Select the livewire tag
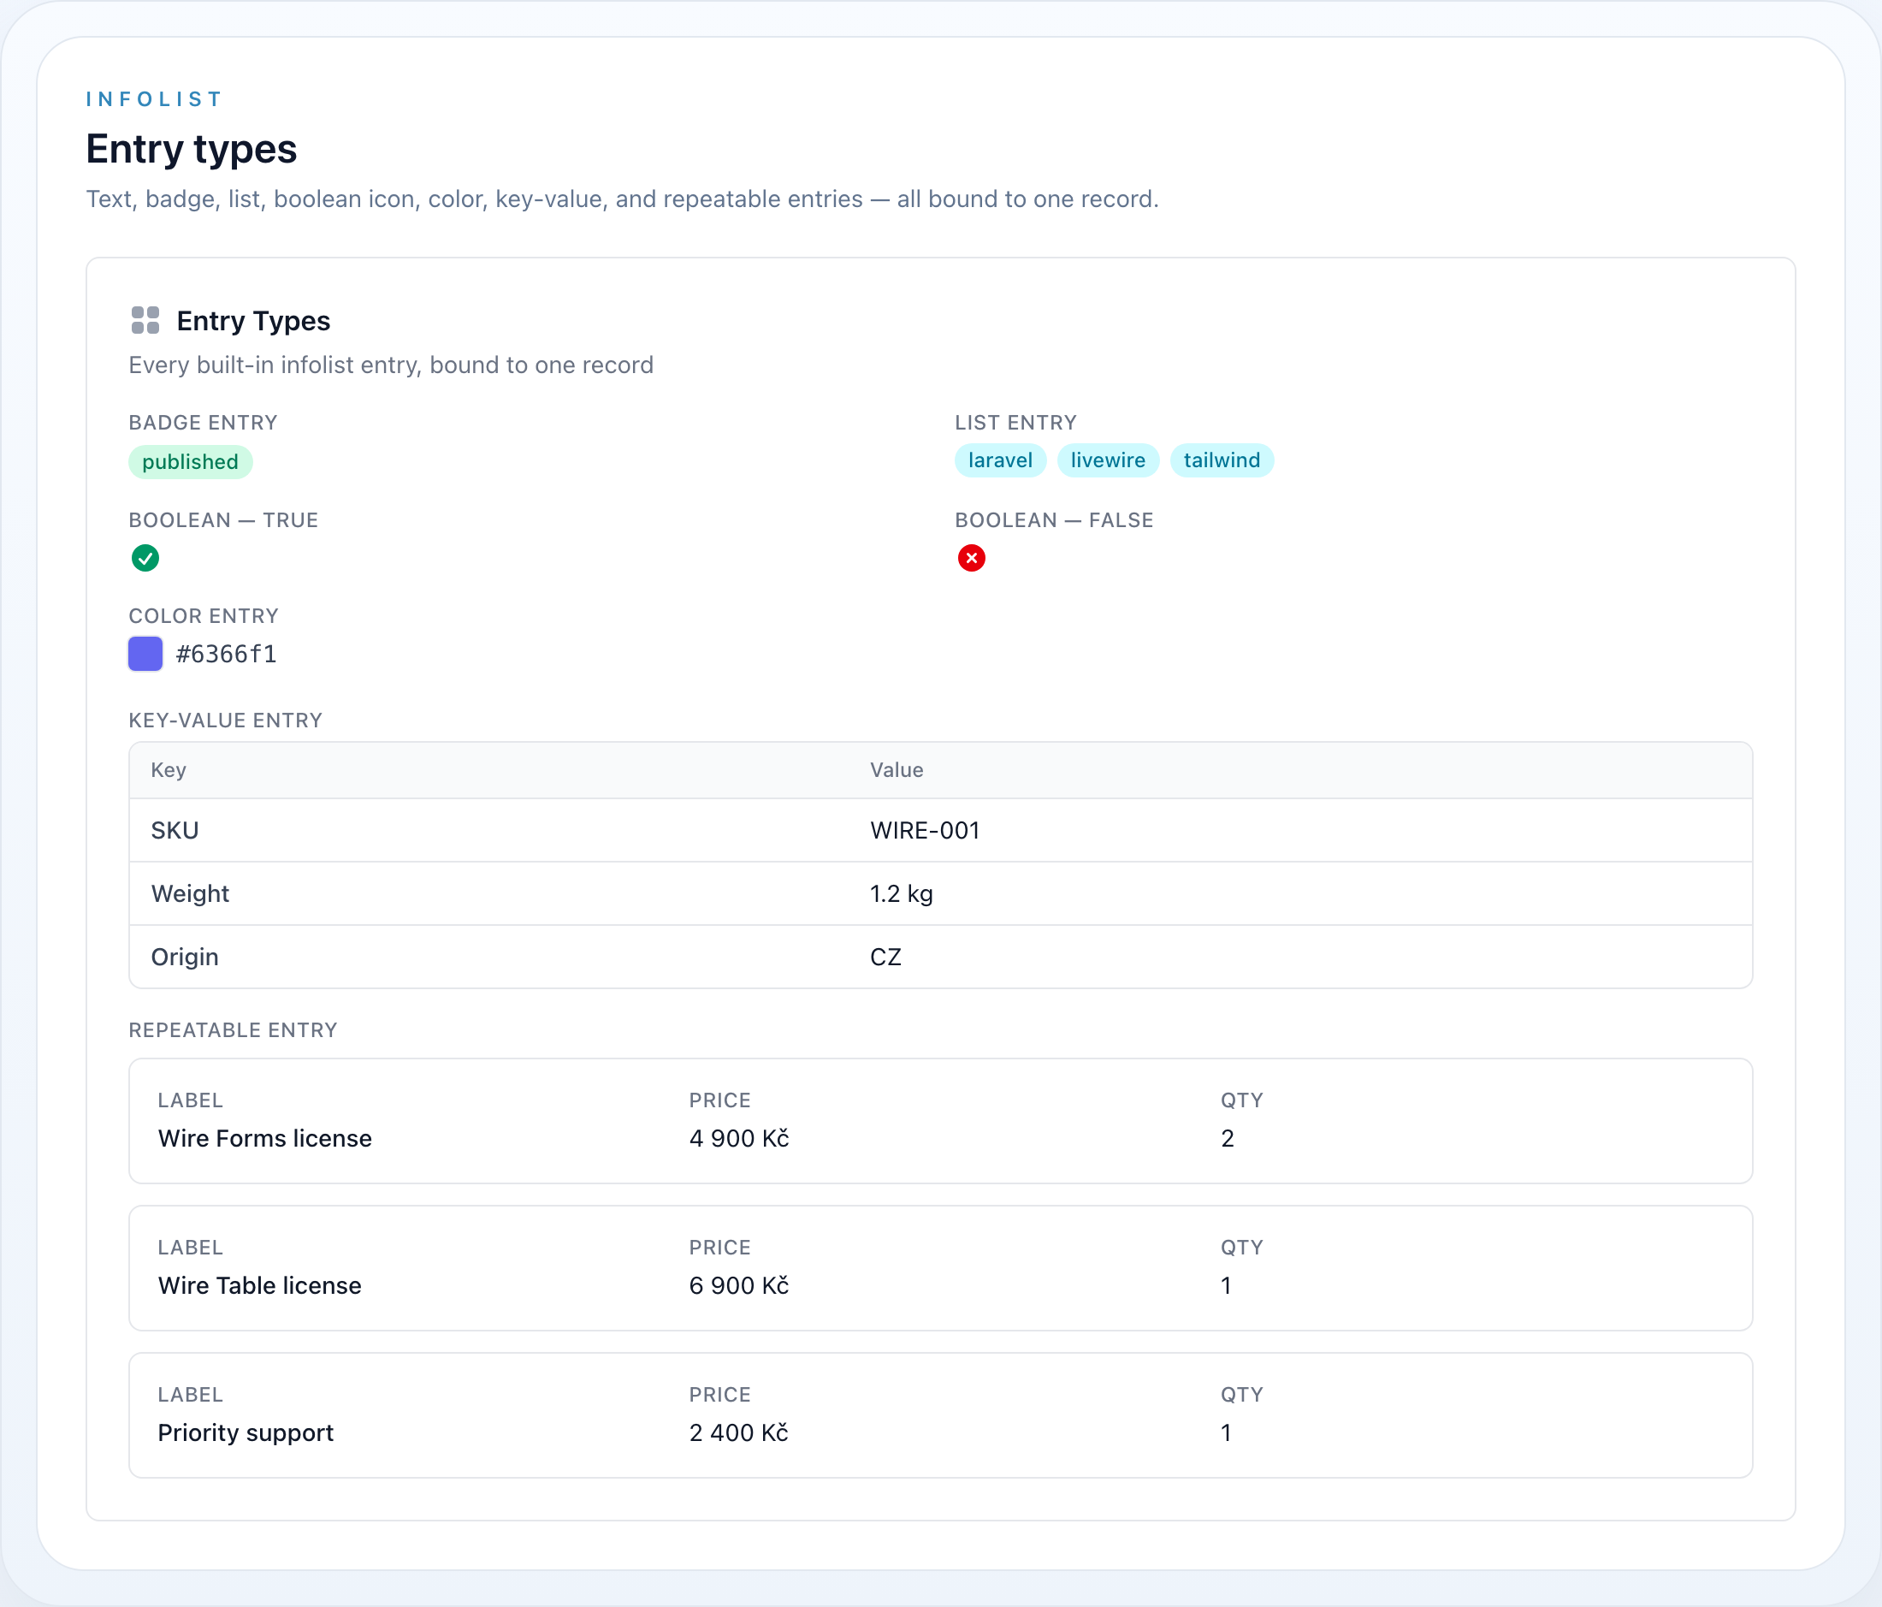 [x=1108, y=460]
